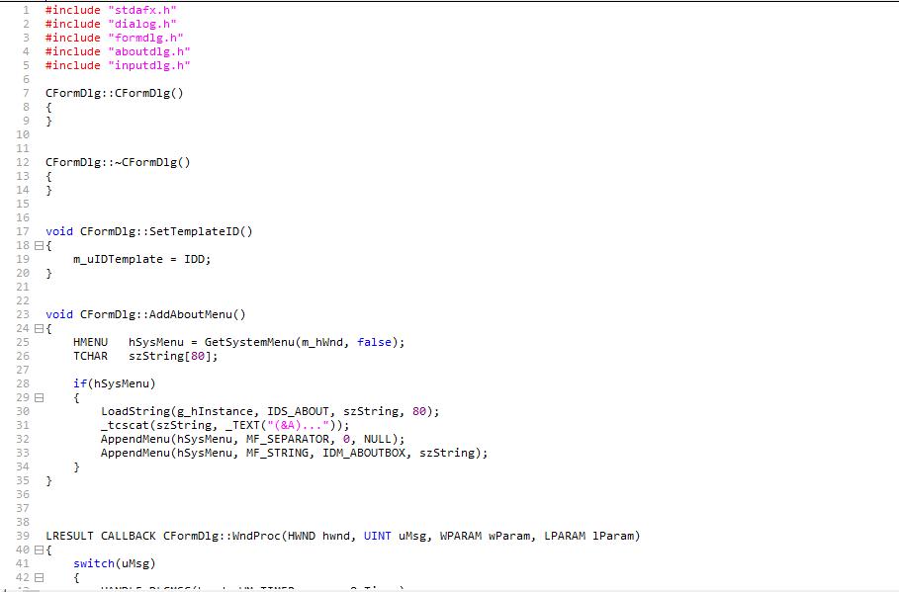Click the NULL keyword on line 32
The height and width of the screenshot is (592, 899).
pos(378,439)
